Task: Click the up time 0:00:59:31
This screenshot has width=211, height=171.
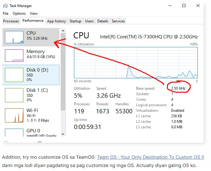Action: tap(87, 127)
